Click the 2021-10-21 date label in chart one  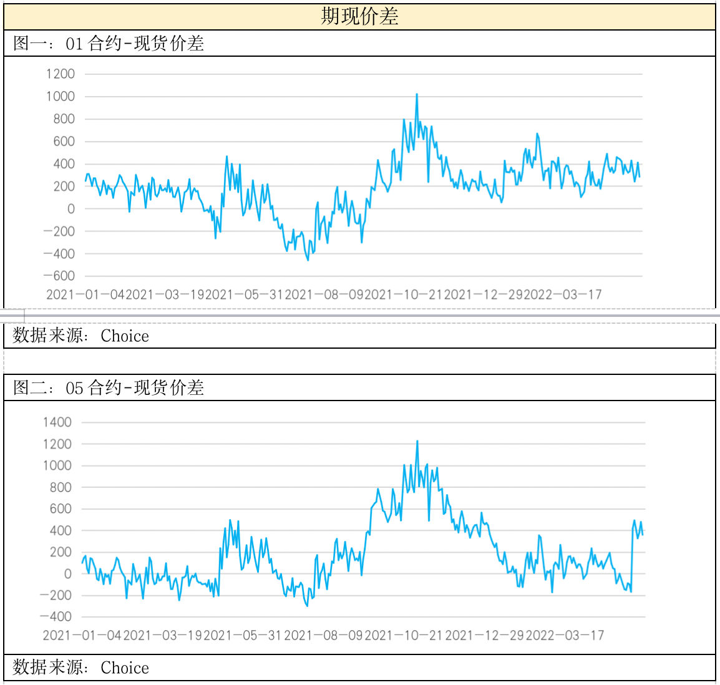pyautogui.click(x=404, y=294)
